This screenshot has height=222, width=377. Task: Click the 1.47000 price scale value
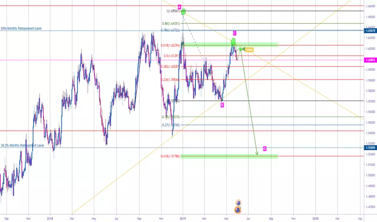pos(371,207)
